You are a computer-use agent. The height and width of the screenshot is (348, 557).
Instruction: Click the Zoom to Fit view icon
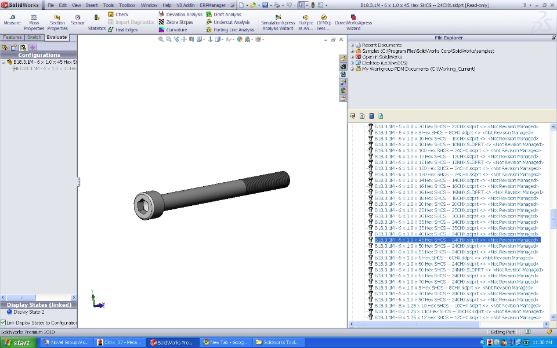point(161,39)
